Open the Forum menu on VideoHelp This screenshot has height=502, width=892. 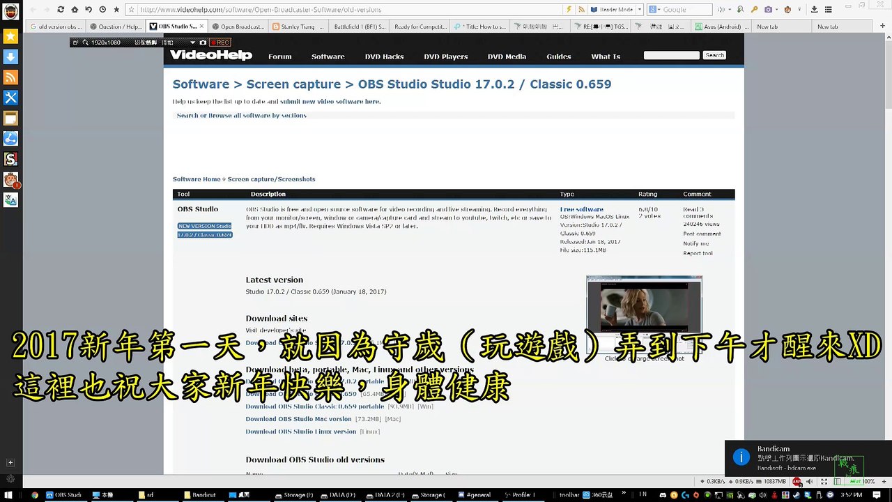pyautogui.click(x=280, y=56)
